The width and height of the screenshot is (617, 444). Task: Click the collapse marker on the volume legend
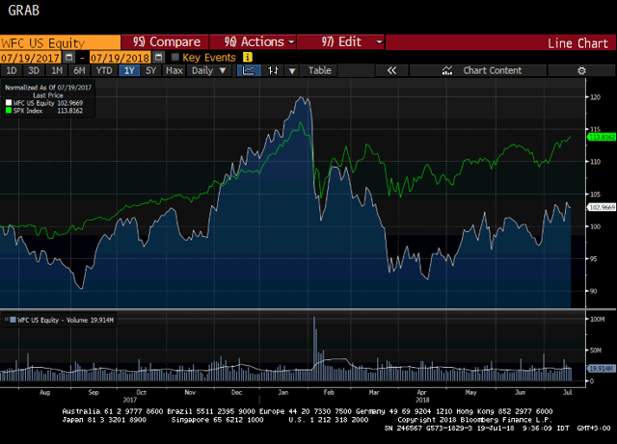[7, 320]
